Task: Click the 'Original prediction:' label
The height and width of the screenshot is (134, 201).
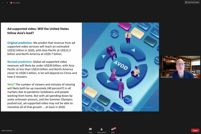Action: pos(20,43)
